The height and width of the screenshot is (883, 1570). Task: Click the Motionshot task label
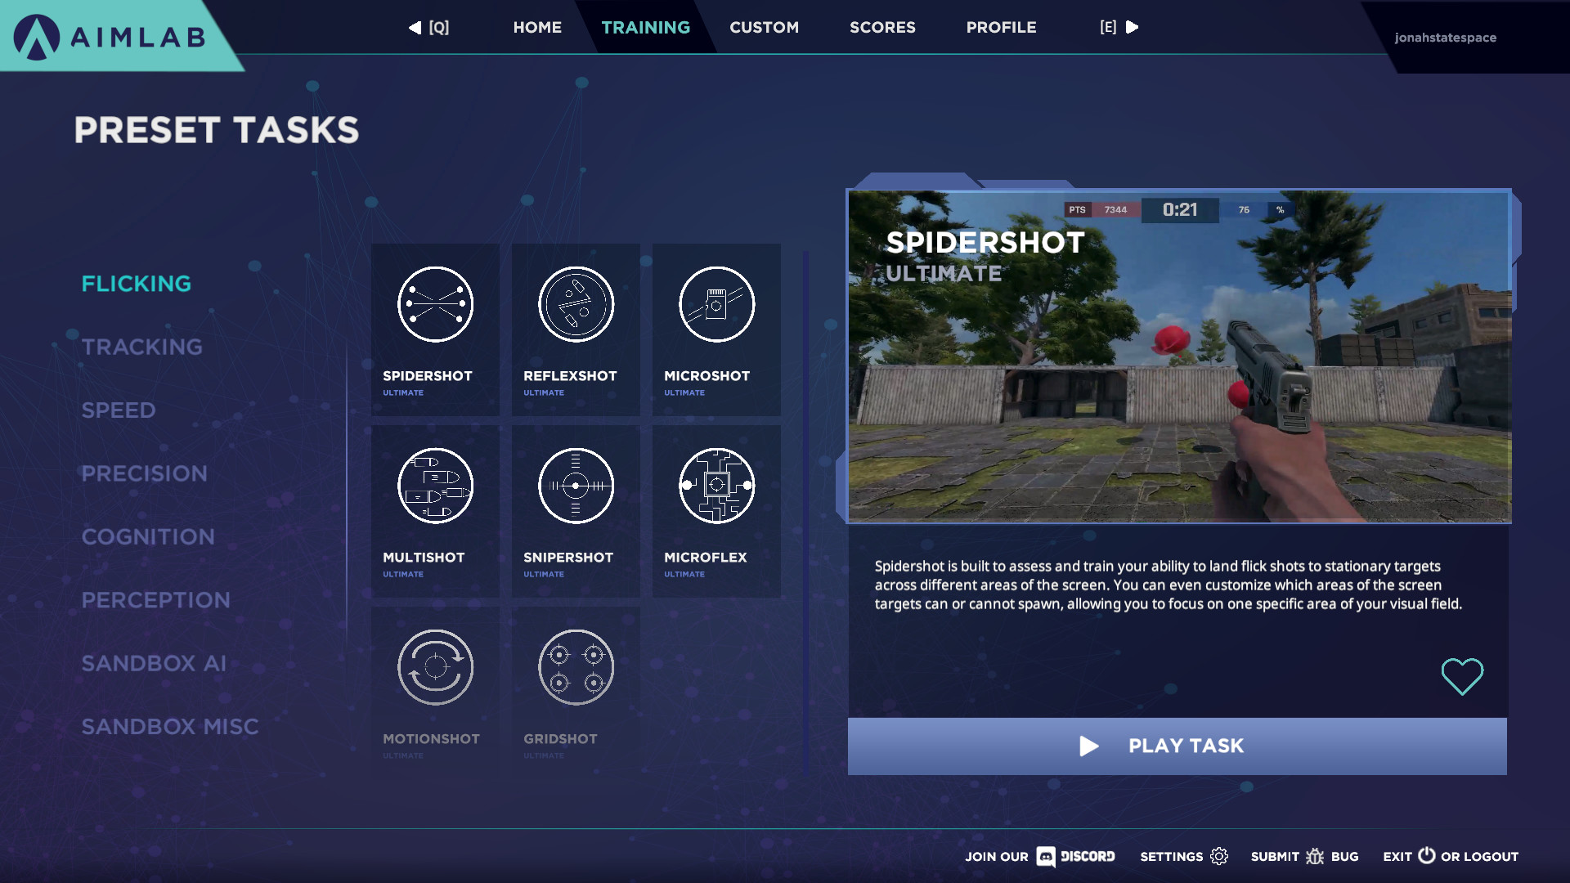tap(431, 739)
